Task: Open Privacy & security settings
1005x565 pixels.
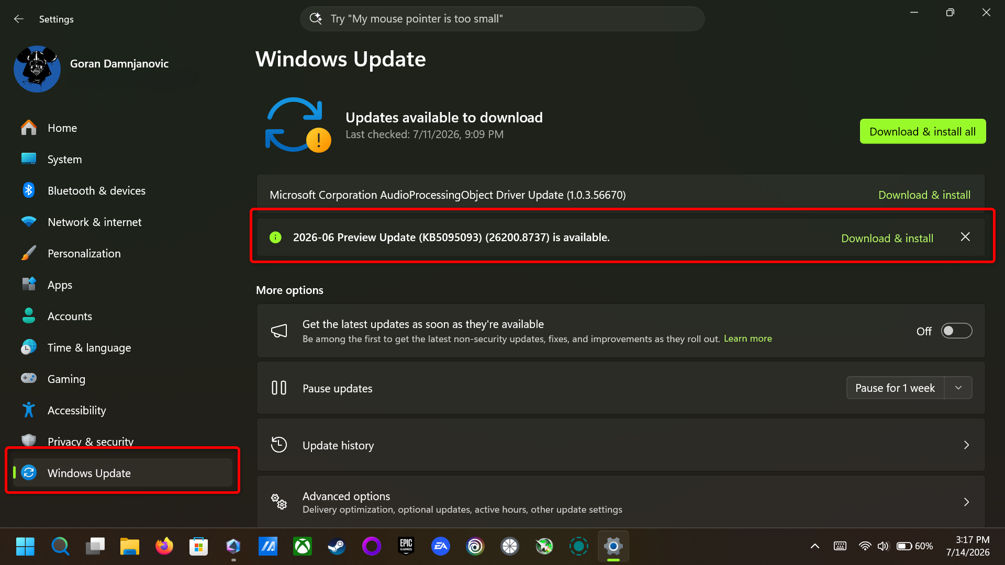Action: tap(122, 441)
